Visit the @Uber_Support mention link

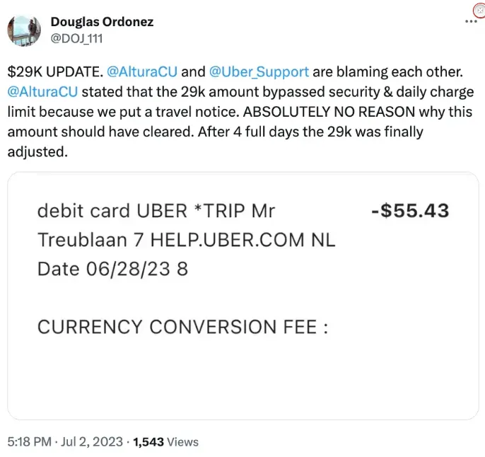tap(259, 71)
